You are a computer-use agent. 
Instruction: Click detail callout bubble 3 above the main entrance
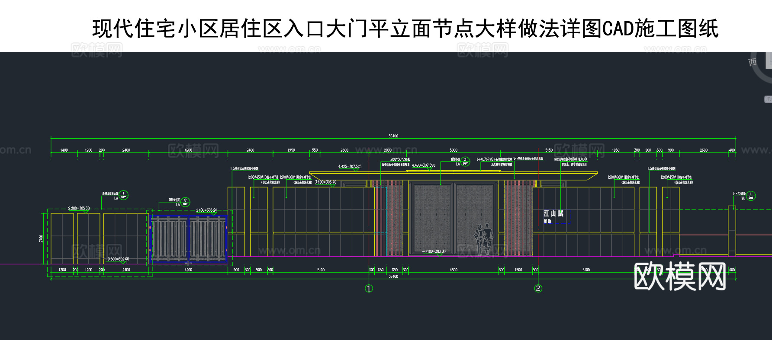(x=465, y=161)
